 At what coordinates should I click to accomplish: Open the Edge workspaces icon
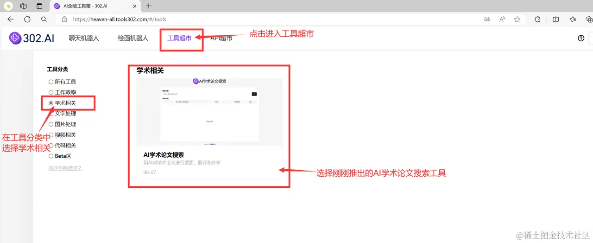pos(24,6)
